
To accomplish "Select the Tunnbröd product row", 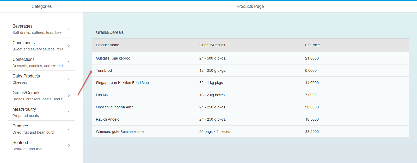I will coord(104,70).
